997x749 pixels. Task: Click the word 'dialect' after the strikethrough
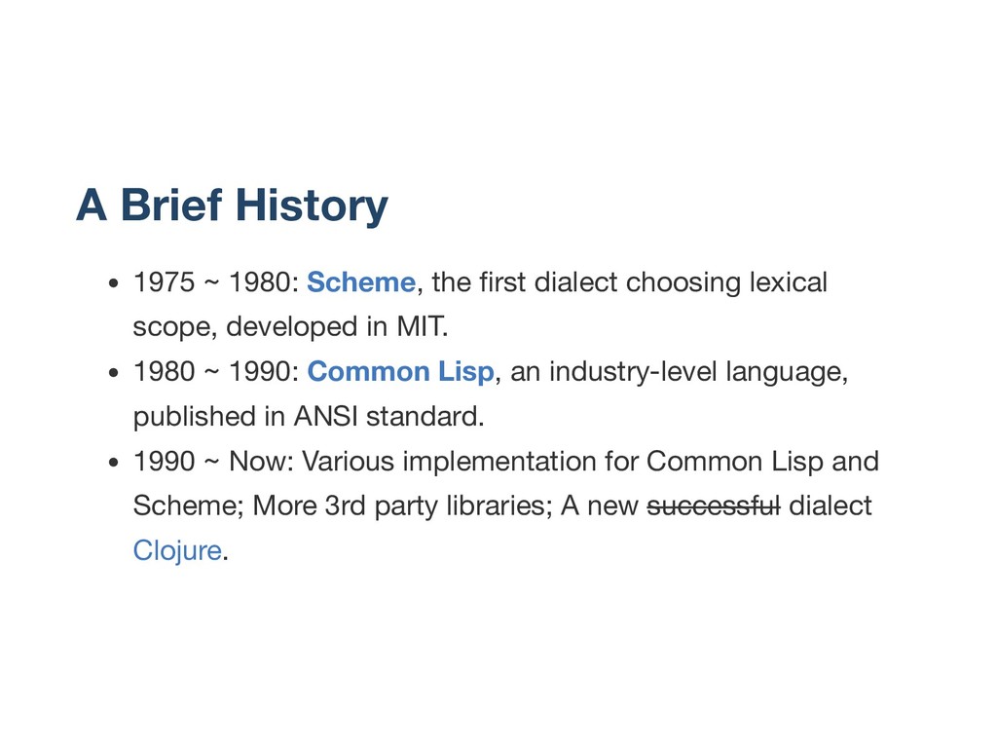pos(831,506)
